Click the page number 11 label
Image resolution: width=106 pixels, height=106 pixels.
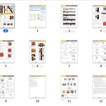coord(69,101)
